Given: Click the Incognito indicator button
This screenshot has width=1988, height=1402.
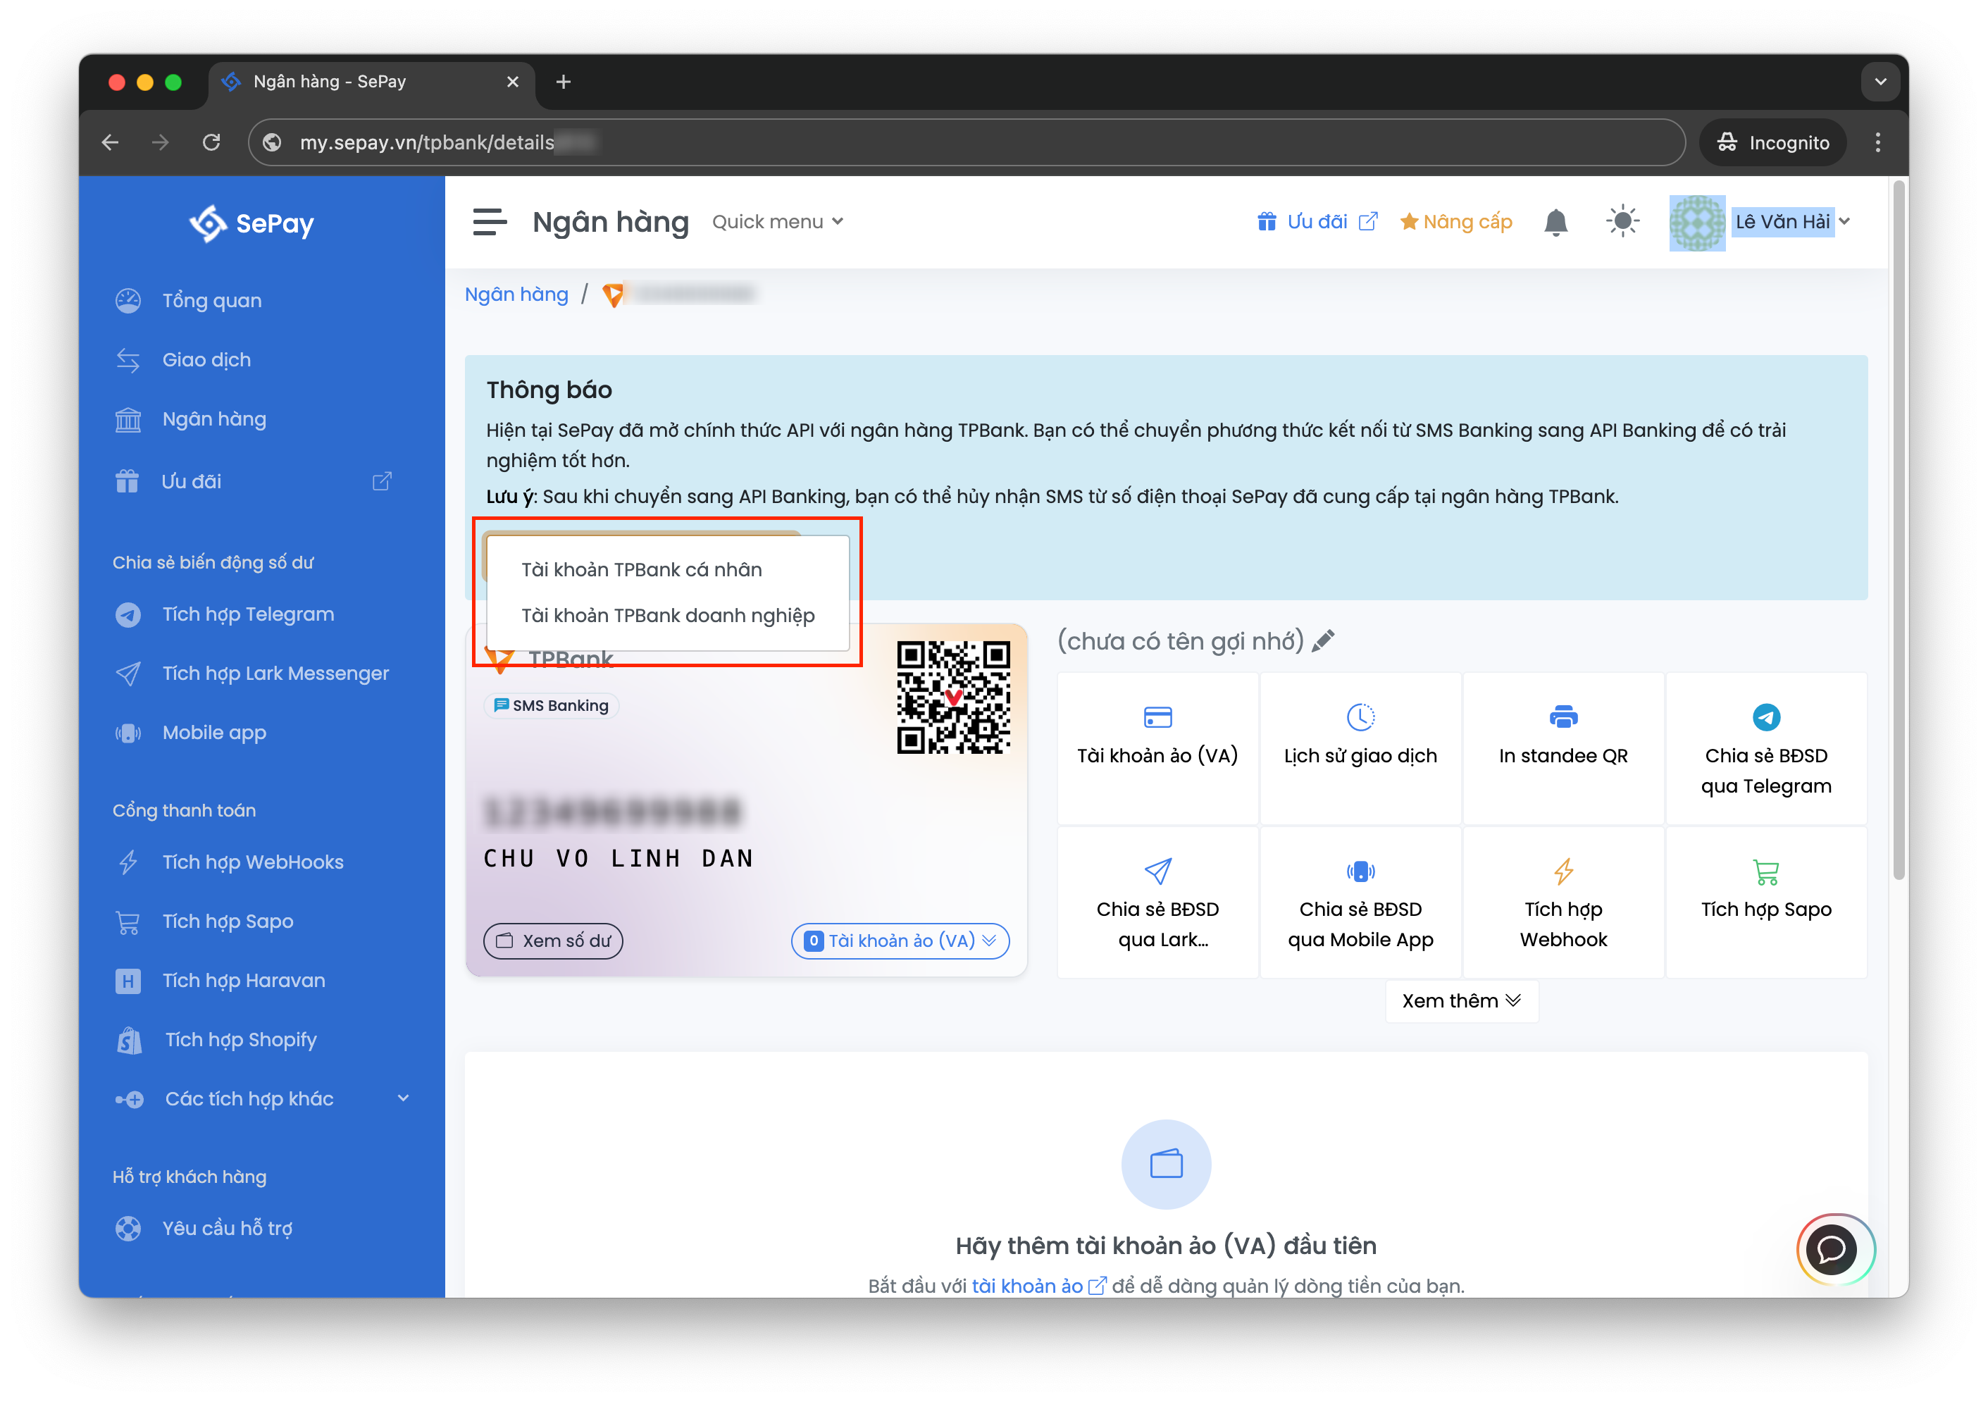Looking at the screenshot, I should [x=1772, y=142].
